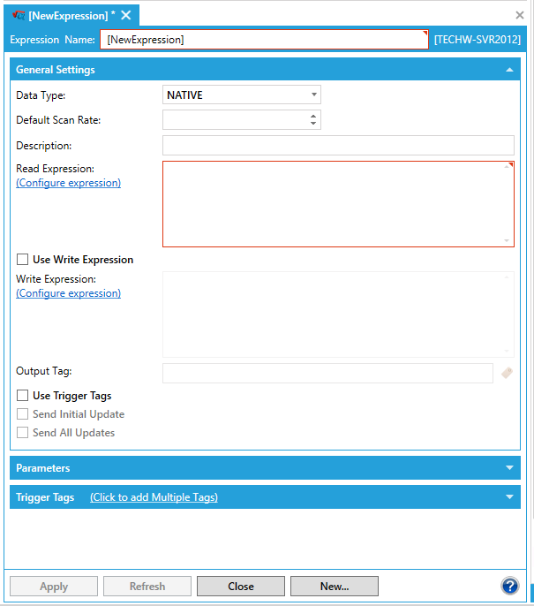This screenshot has height=606, width=534.
Task: Click the Output Tag browse icon
Action: click(x=507, y=374)
